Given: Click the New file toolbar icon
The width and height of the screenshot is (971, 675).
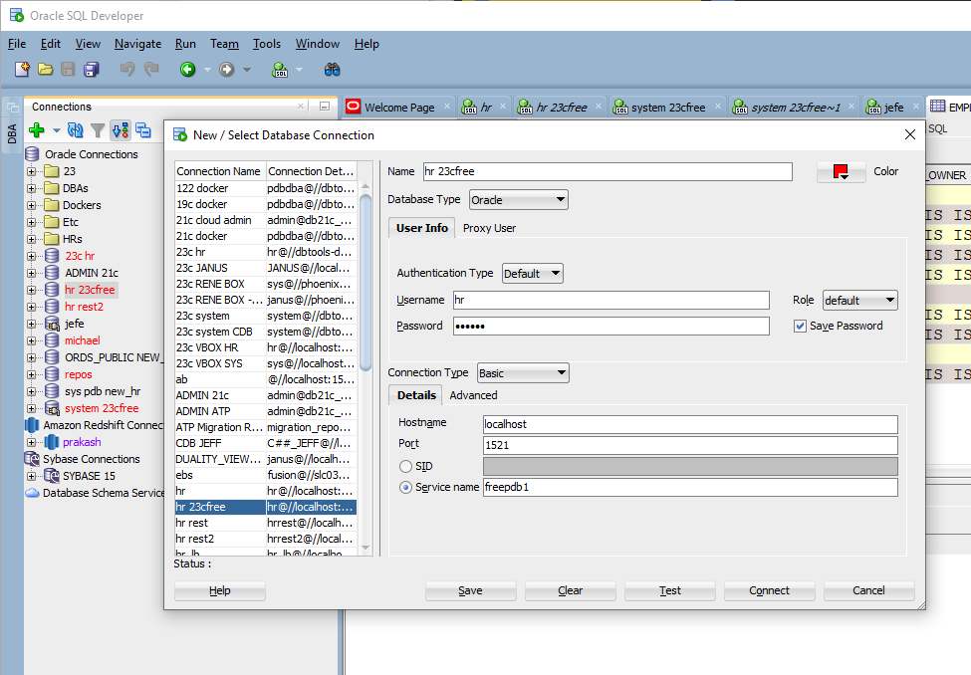Looking at the screenshot, I should [22, 70].
